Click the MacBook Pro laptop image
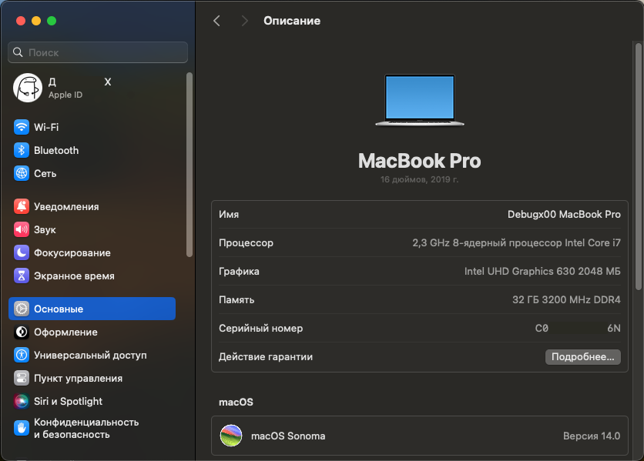 click(x=419, y=100)
